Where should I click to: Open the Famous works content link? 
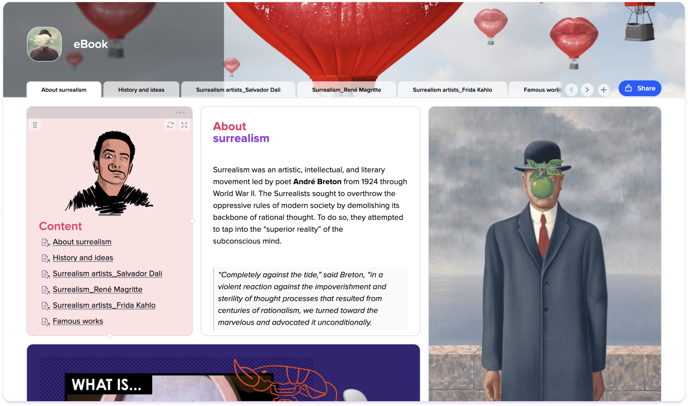[78, 321]
